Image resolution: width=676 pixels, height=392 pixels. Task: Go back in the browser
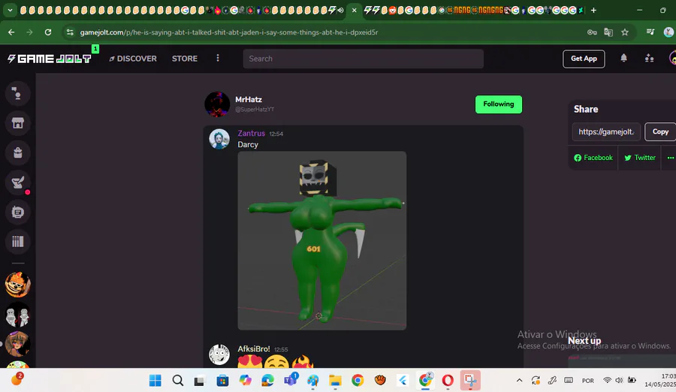tap(11, 32)
